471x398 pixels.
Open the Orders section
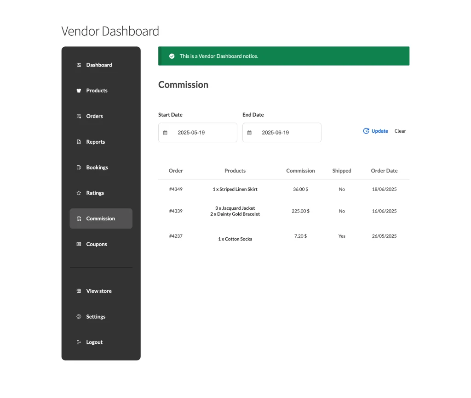tap(101, 116)
